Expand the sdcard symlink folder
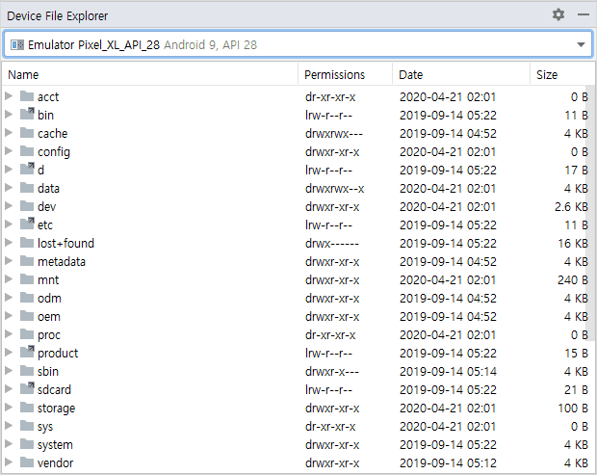Screen dimensions: 597x475 [x=9, y=389]
